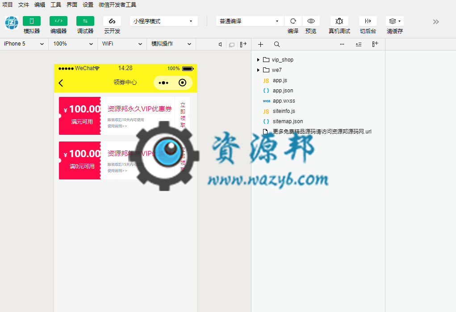Open the 设置 menu
456x312 pixels.
pos(88,4)
